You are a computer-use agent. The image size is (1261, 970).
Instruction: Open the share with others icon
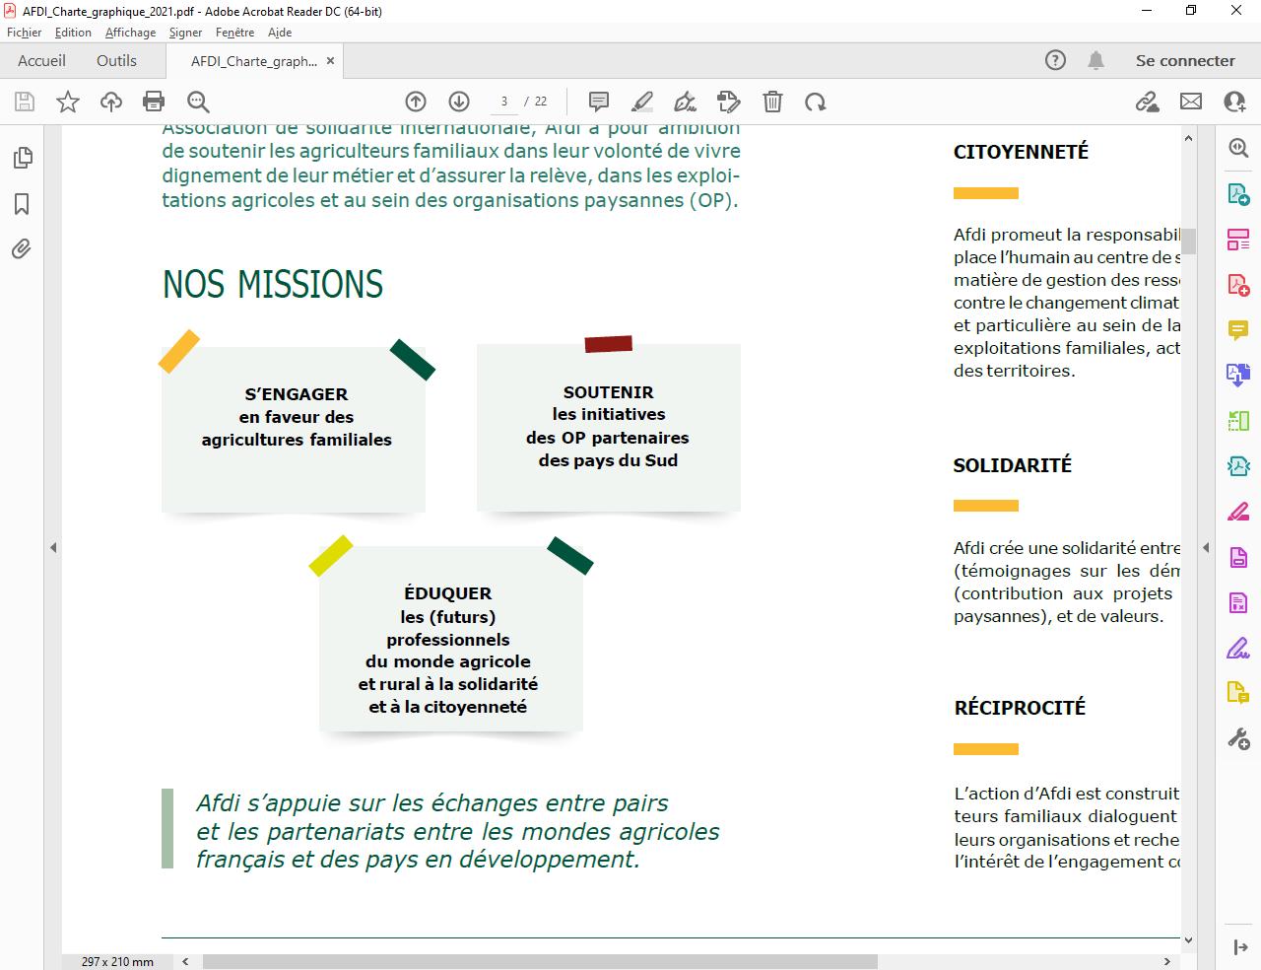coord(1234,102)
